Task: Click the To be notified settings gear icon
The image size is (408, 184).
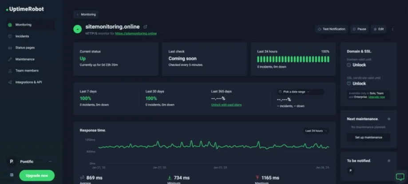Action: [x=389, y=161]
